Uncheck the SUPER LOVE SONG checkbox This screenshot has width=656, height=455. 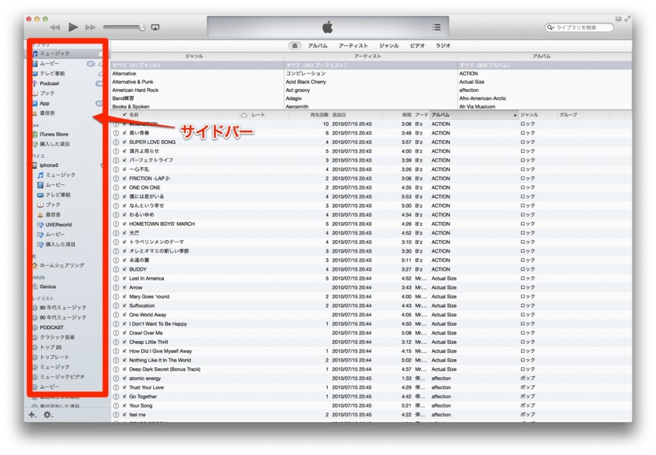pyautogui.click(x=124, y=142)
